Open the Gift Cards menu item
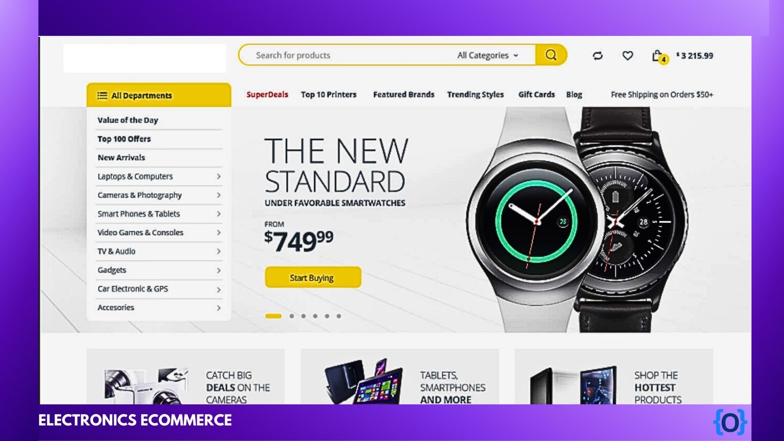Image resolution: width=784 pixels, height=441 pixels. 537,95
